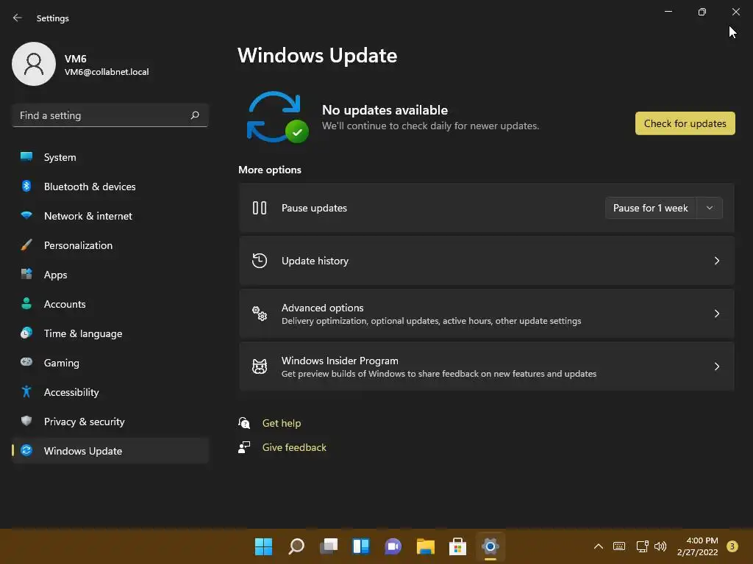Open the Apps settings category

click(110, 275)
